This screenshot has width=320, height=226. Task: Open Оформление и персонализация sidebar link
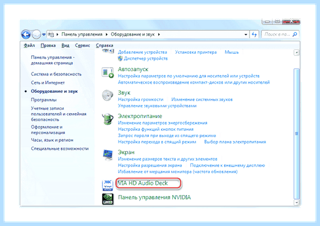[48, 130]
